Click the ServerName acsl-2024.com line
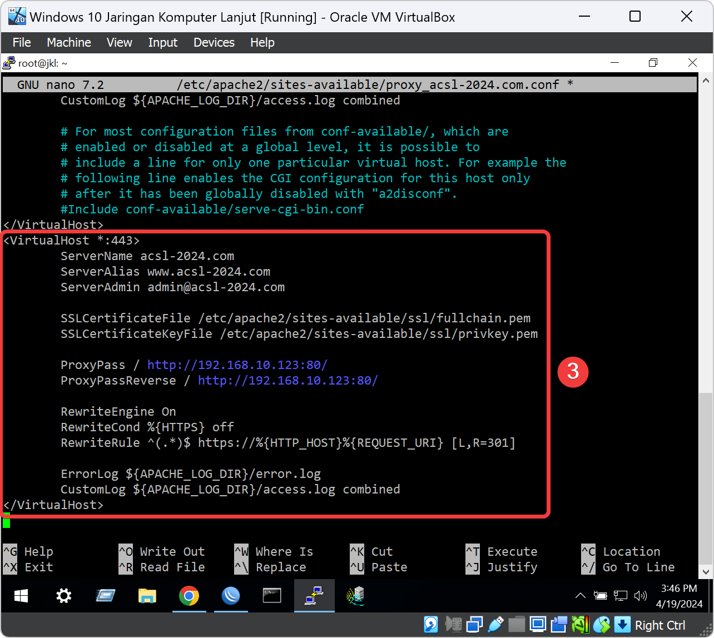 pyautogui.click(x=147, y=256)
